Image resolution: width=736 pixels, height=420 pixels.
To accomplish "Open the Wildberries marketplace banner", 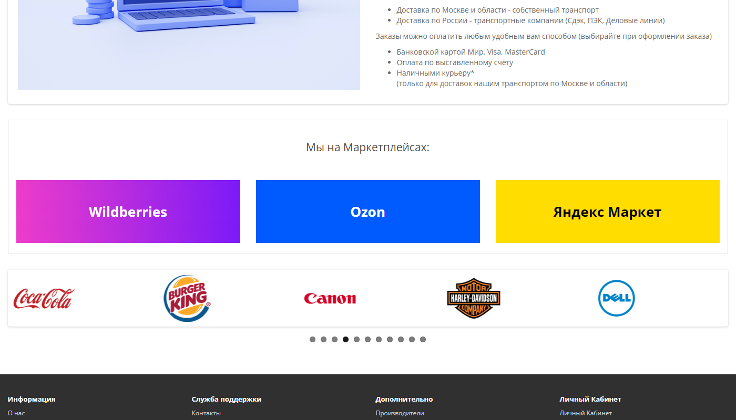I will (x=128, y=212).
